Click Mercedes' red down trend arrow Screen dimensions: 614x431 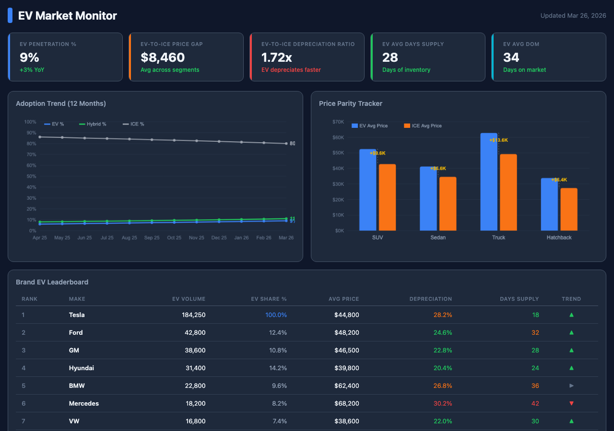[x=571, y=404]
